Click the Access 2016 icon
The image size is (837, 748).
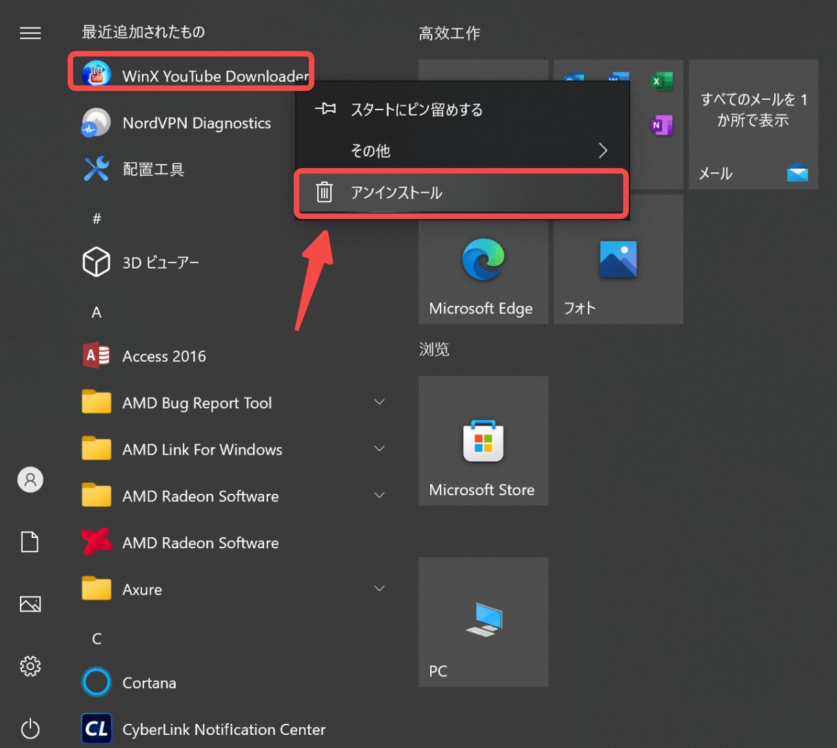pos(97,355)
